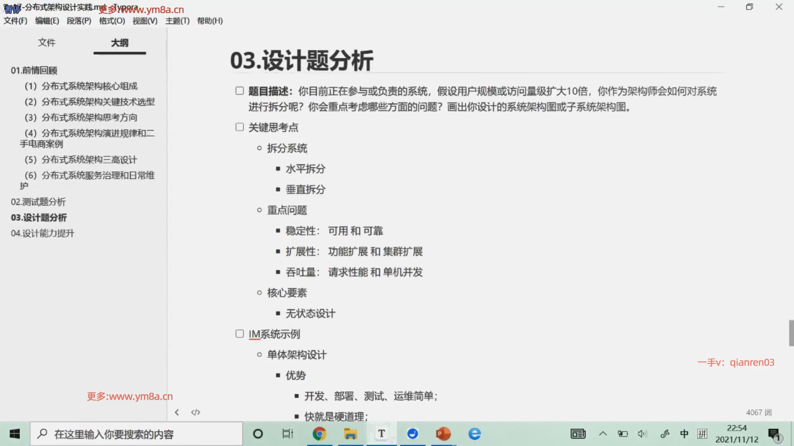Click the Typora taskbar icon

pos(381,434)
